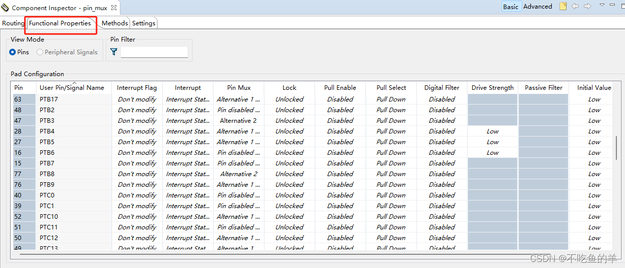Click the Lock column header
The image size is (625, 268).
[x=289, y=87]
